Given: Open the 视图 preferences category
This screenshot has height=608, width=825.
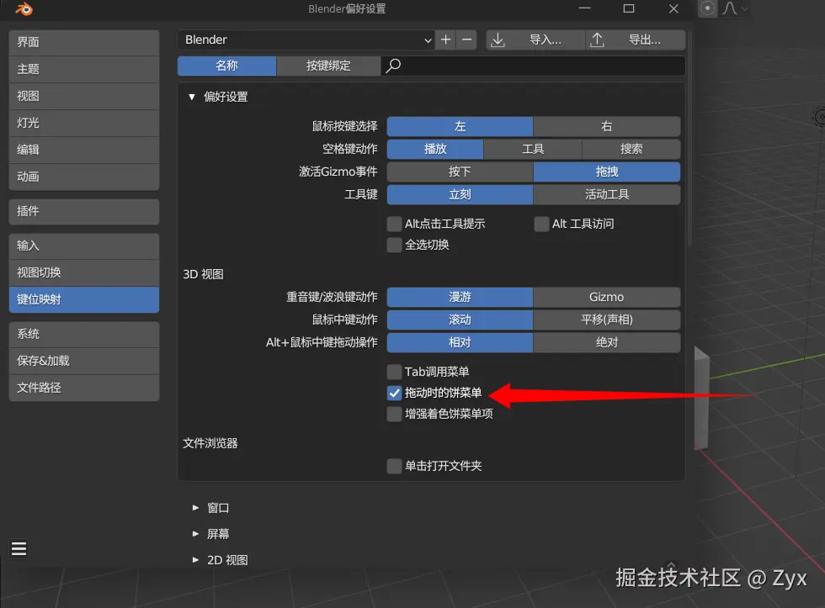Looking at the screenshot, I should (x=84, y=96).
